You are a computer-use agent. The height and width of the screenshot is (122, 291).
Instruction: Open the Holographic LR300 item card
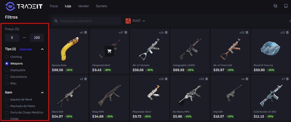[x=190, y=51]
